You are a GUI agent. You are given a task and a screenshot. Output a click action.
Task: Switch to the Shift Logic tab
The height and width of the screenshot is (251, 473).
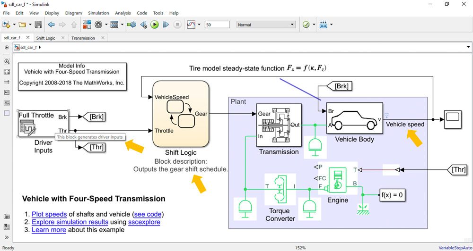46,38
